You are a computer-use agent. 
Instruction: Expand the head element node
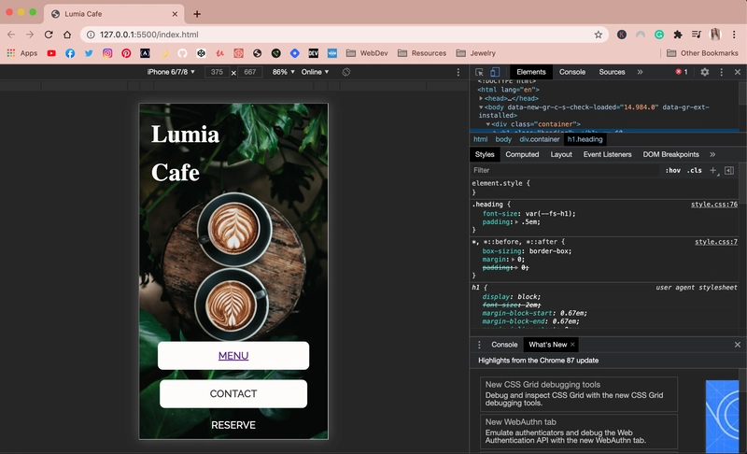click(481, 98)
